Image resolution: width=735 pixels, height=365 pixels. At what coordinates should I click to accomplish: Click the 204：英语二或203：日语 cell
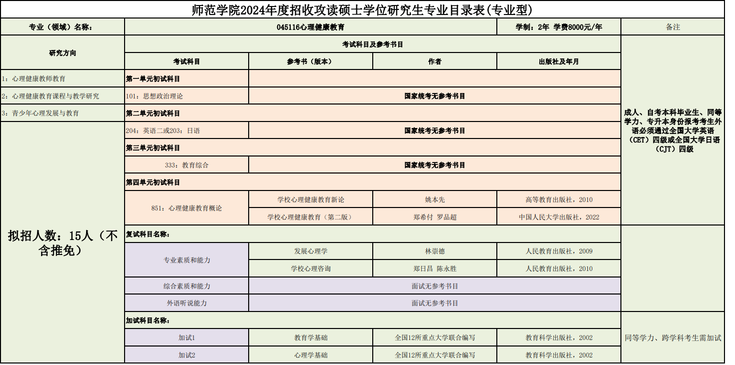(x=187, y=130)
